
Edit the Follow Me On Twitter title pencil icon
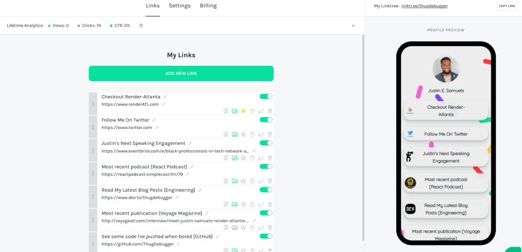tap(154, 120)
